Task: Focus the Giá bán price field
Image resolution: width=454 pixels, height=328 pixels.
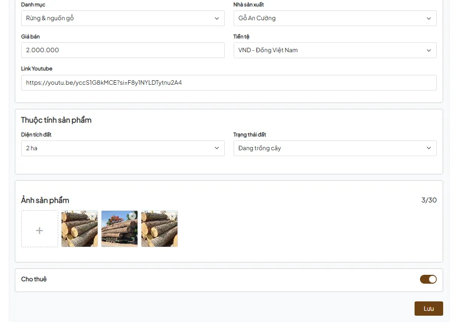Action: point(123,50)
